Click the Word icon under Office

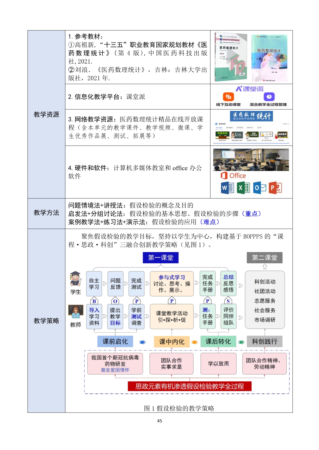227,188
